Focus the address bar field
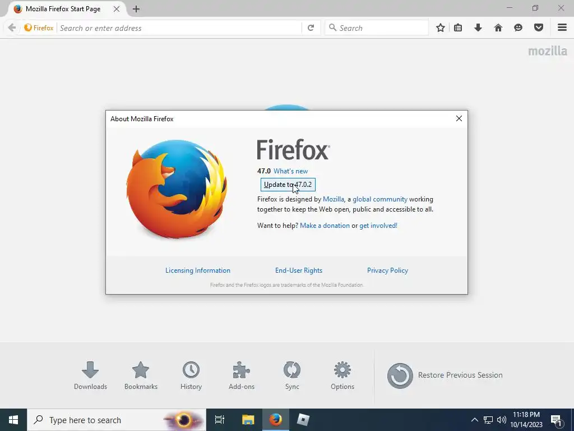Viewport: 574px width, 431px height. tap(179, 28)
